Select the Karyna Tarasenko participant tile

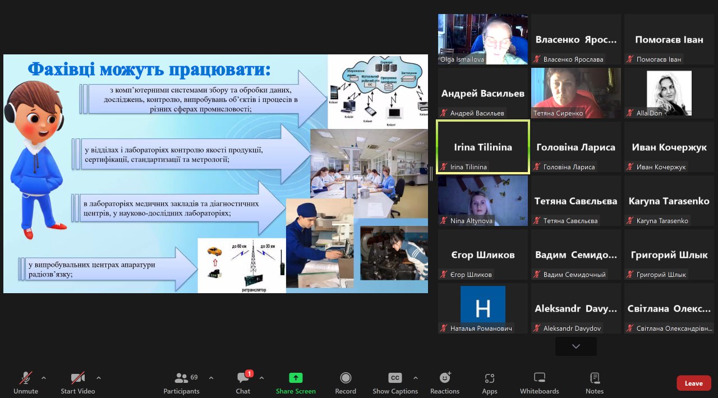669,201
